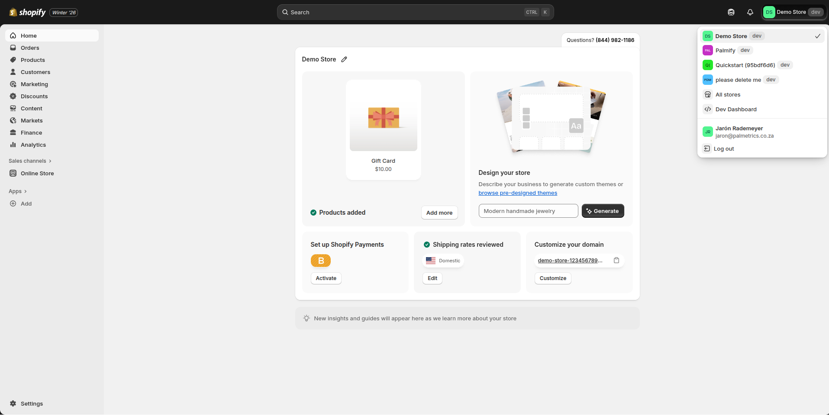Expand the Apps section
Screen dimensions: 829x416
pos(18,191)
